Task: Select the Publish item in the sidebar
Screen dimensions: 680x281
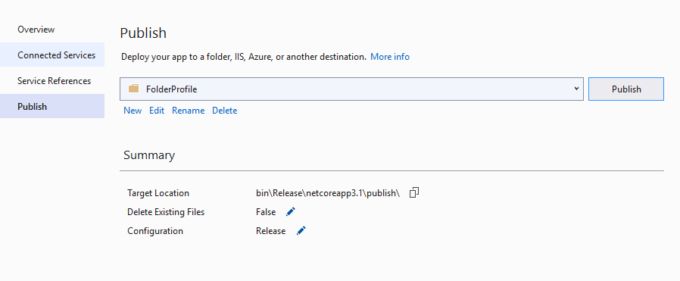Action: 52,106
